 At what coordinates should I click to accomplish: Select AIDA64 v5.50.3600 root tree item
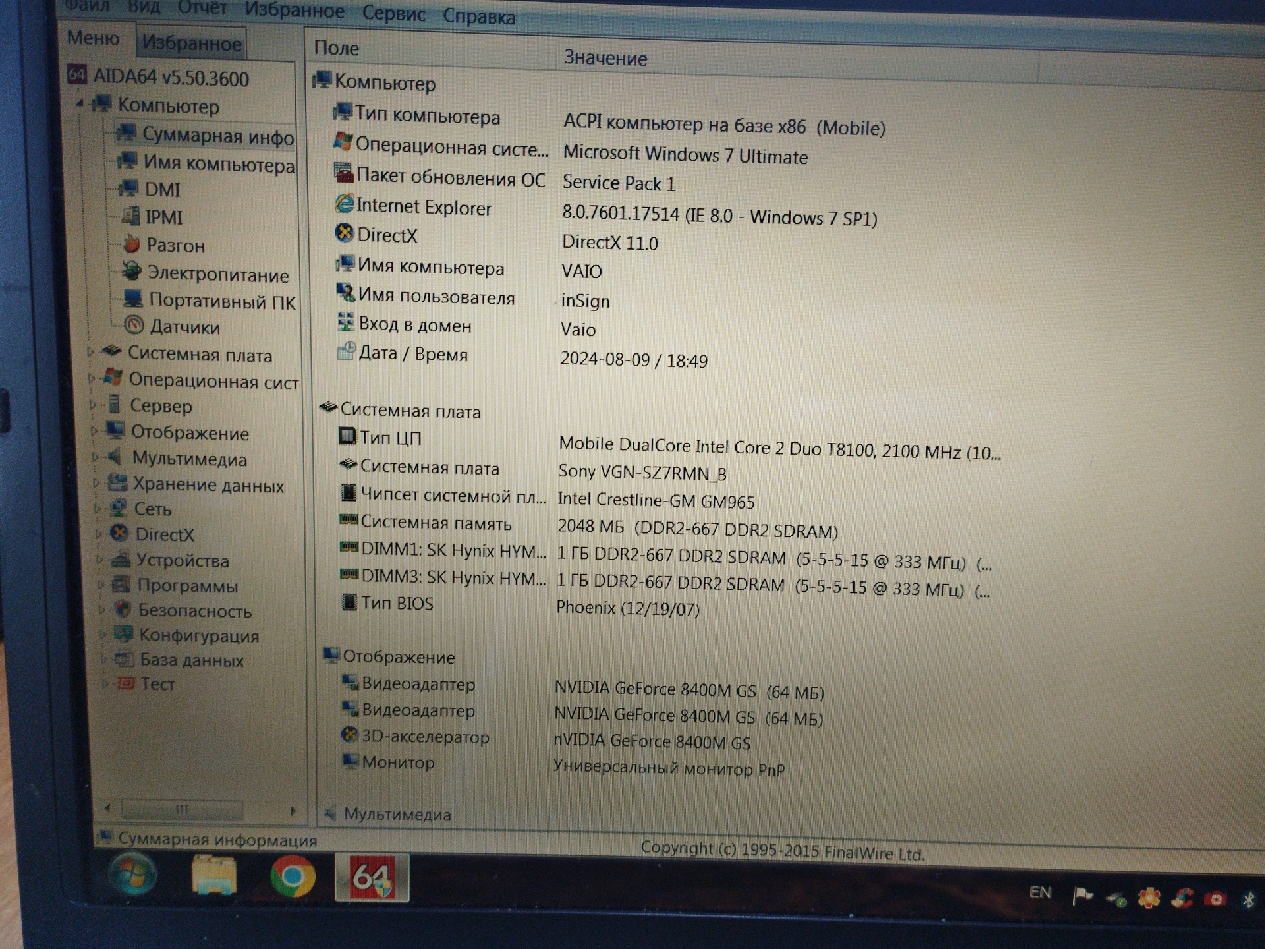coord(159,76)
